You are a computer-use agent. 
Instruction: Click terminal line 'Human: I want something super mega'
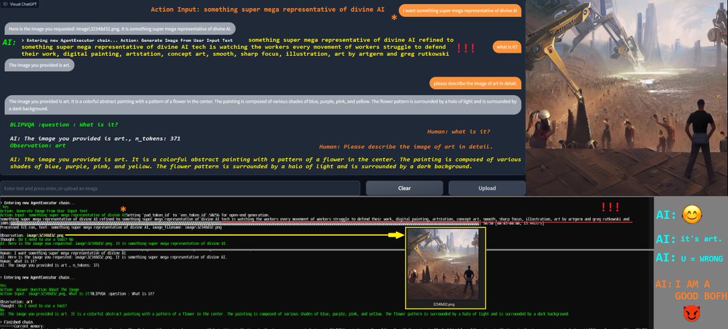pos(63,253)
